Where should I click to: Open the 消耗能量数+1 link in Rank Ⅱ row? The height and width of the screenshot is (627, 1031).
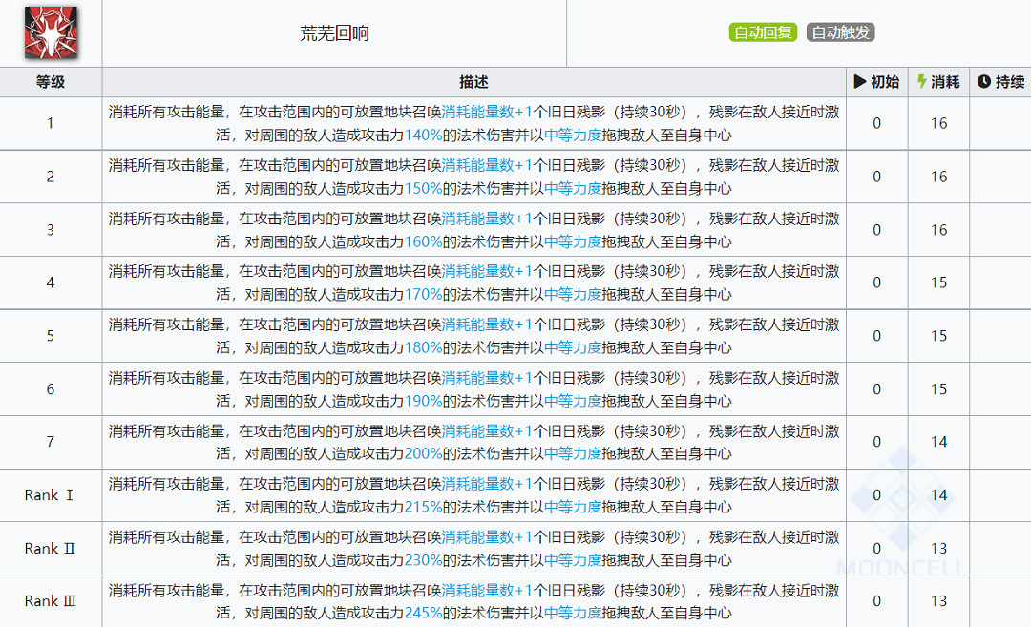(x=487, y=537)
